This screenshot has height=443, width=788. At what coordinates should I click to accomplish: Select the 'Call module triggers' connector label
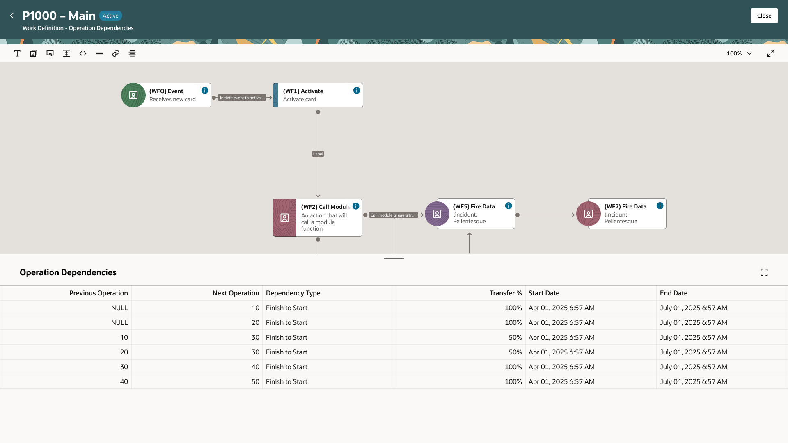393,215
